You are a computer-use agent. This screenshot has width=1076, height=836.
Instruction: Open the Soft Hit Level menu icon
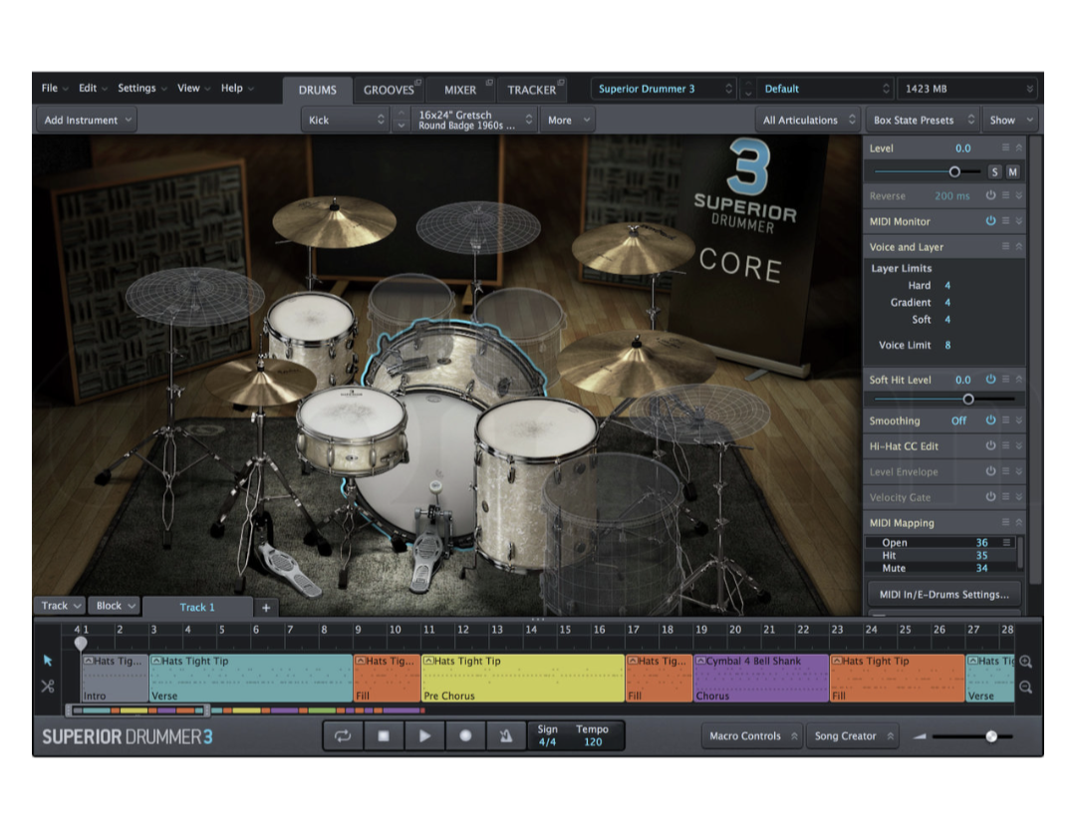click(1005, 379)
